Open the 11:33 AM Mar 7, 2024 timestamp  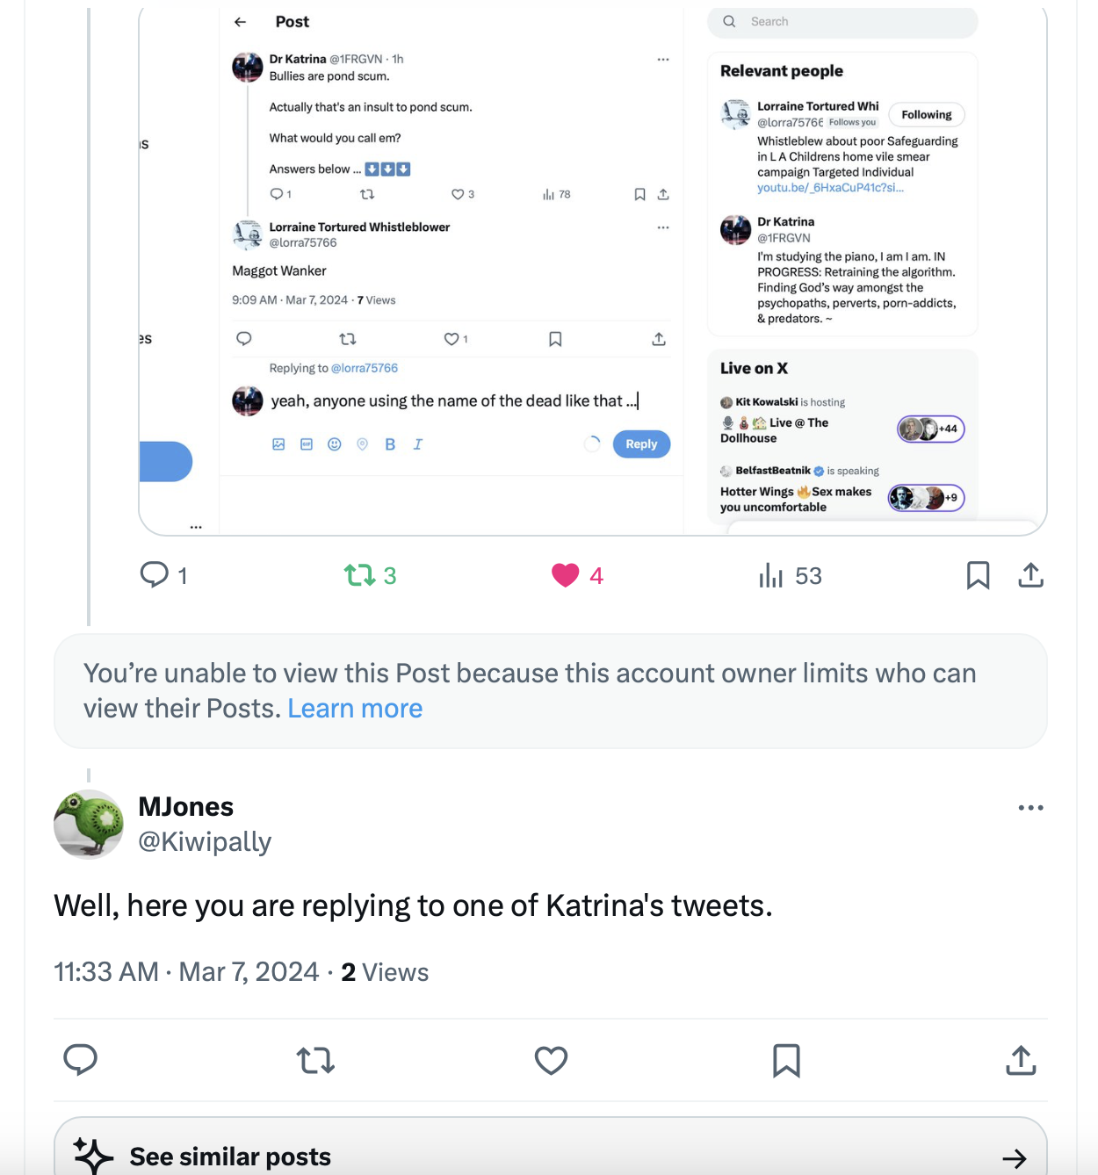click(186, 972)
